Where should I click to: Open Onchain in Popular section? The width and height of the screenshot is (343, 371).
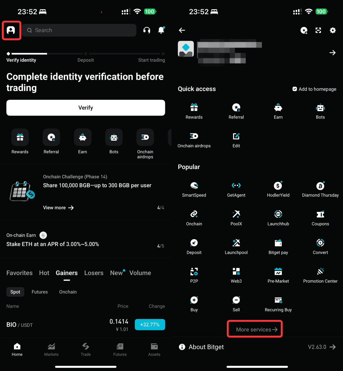(x=194, y=218)
